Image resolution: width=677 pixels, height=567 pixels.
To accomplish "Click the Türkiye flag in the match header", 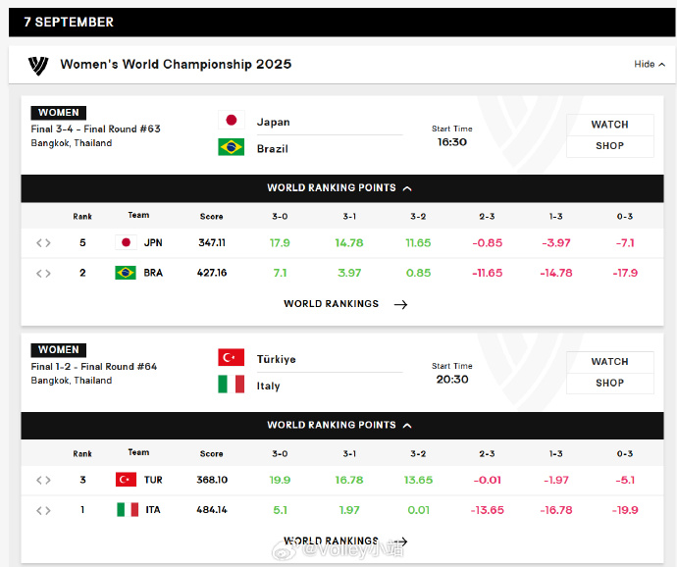I will tap(231, 358).
